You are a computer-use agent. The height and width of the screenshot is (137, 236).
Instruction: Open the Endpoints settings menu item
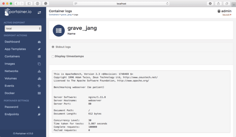point(12,114)
